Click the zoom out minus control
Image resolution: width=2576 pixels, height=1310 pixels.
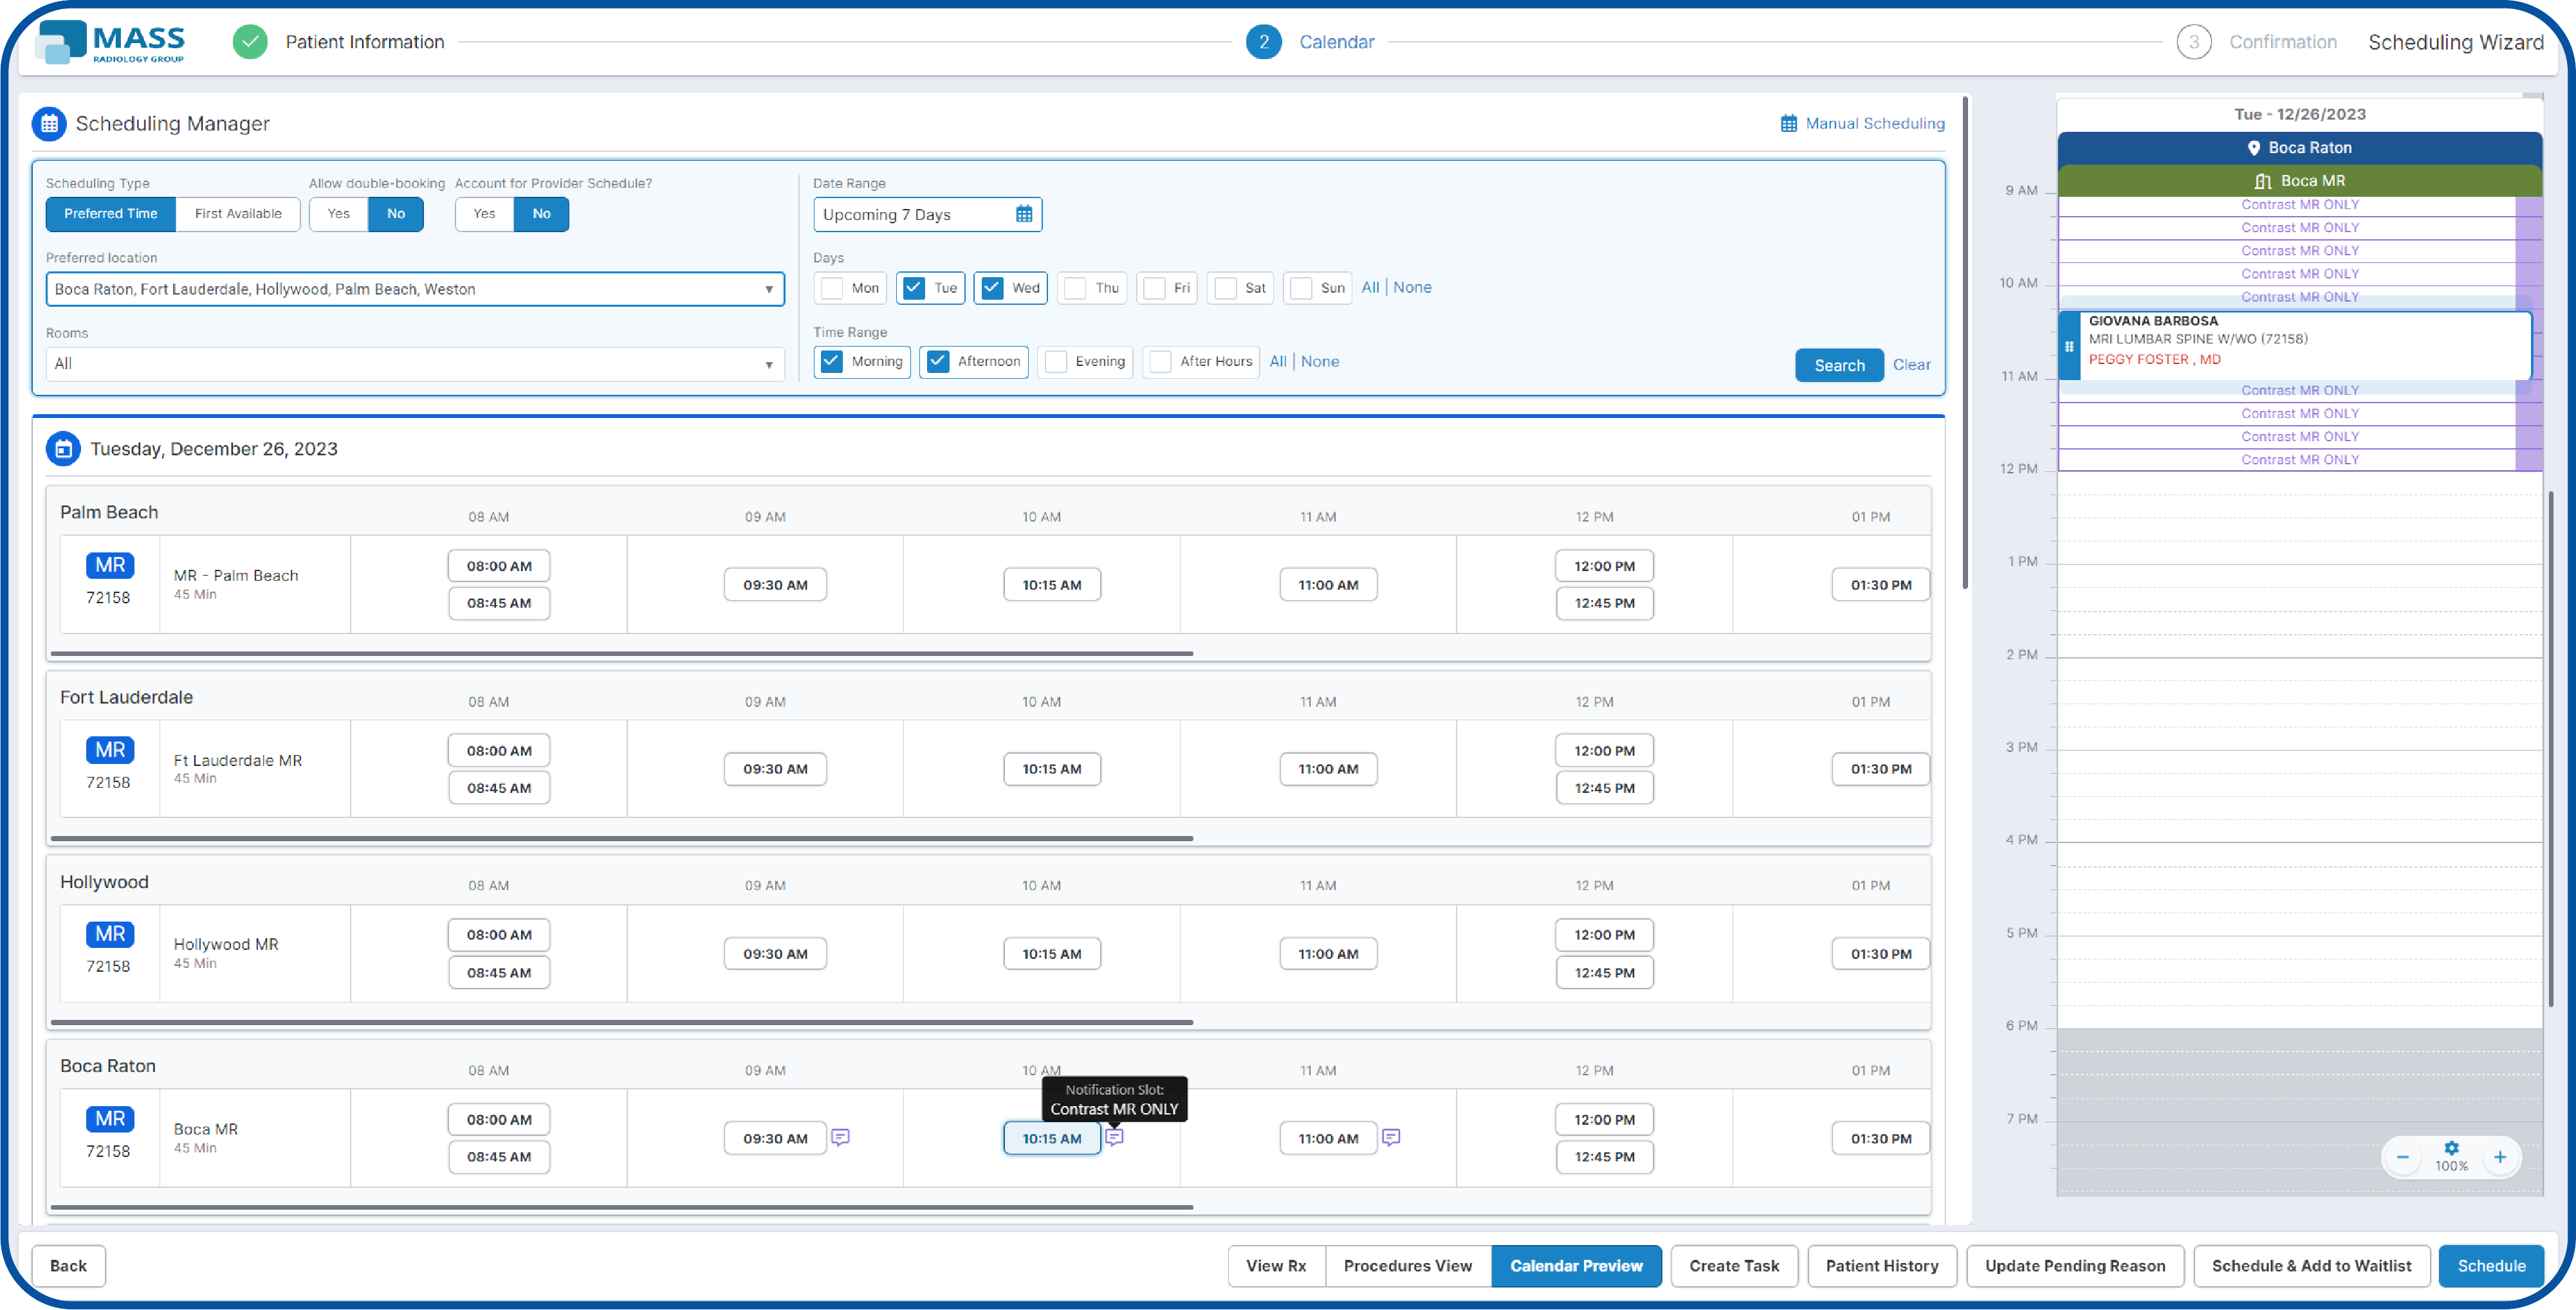coord(2403,1156)
